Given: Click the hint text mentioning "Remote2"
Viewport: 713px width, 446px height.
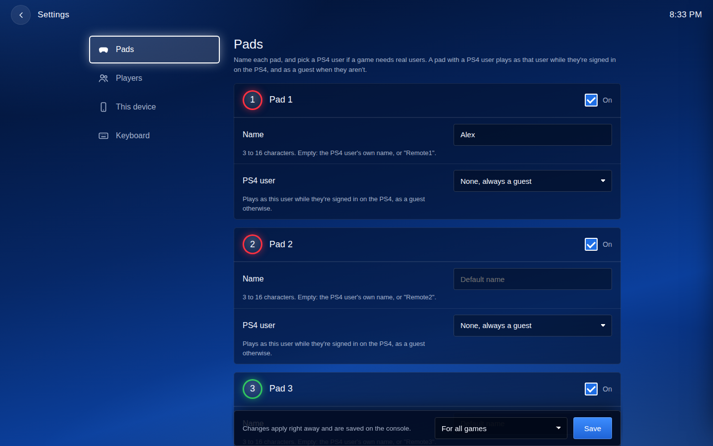Looking at the screenshot, I should point(339,297).
